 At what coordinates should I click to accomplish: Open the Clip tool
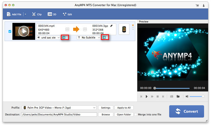pos(37,14)
